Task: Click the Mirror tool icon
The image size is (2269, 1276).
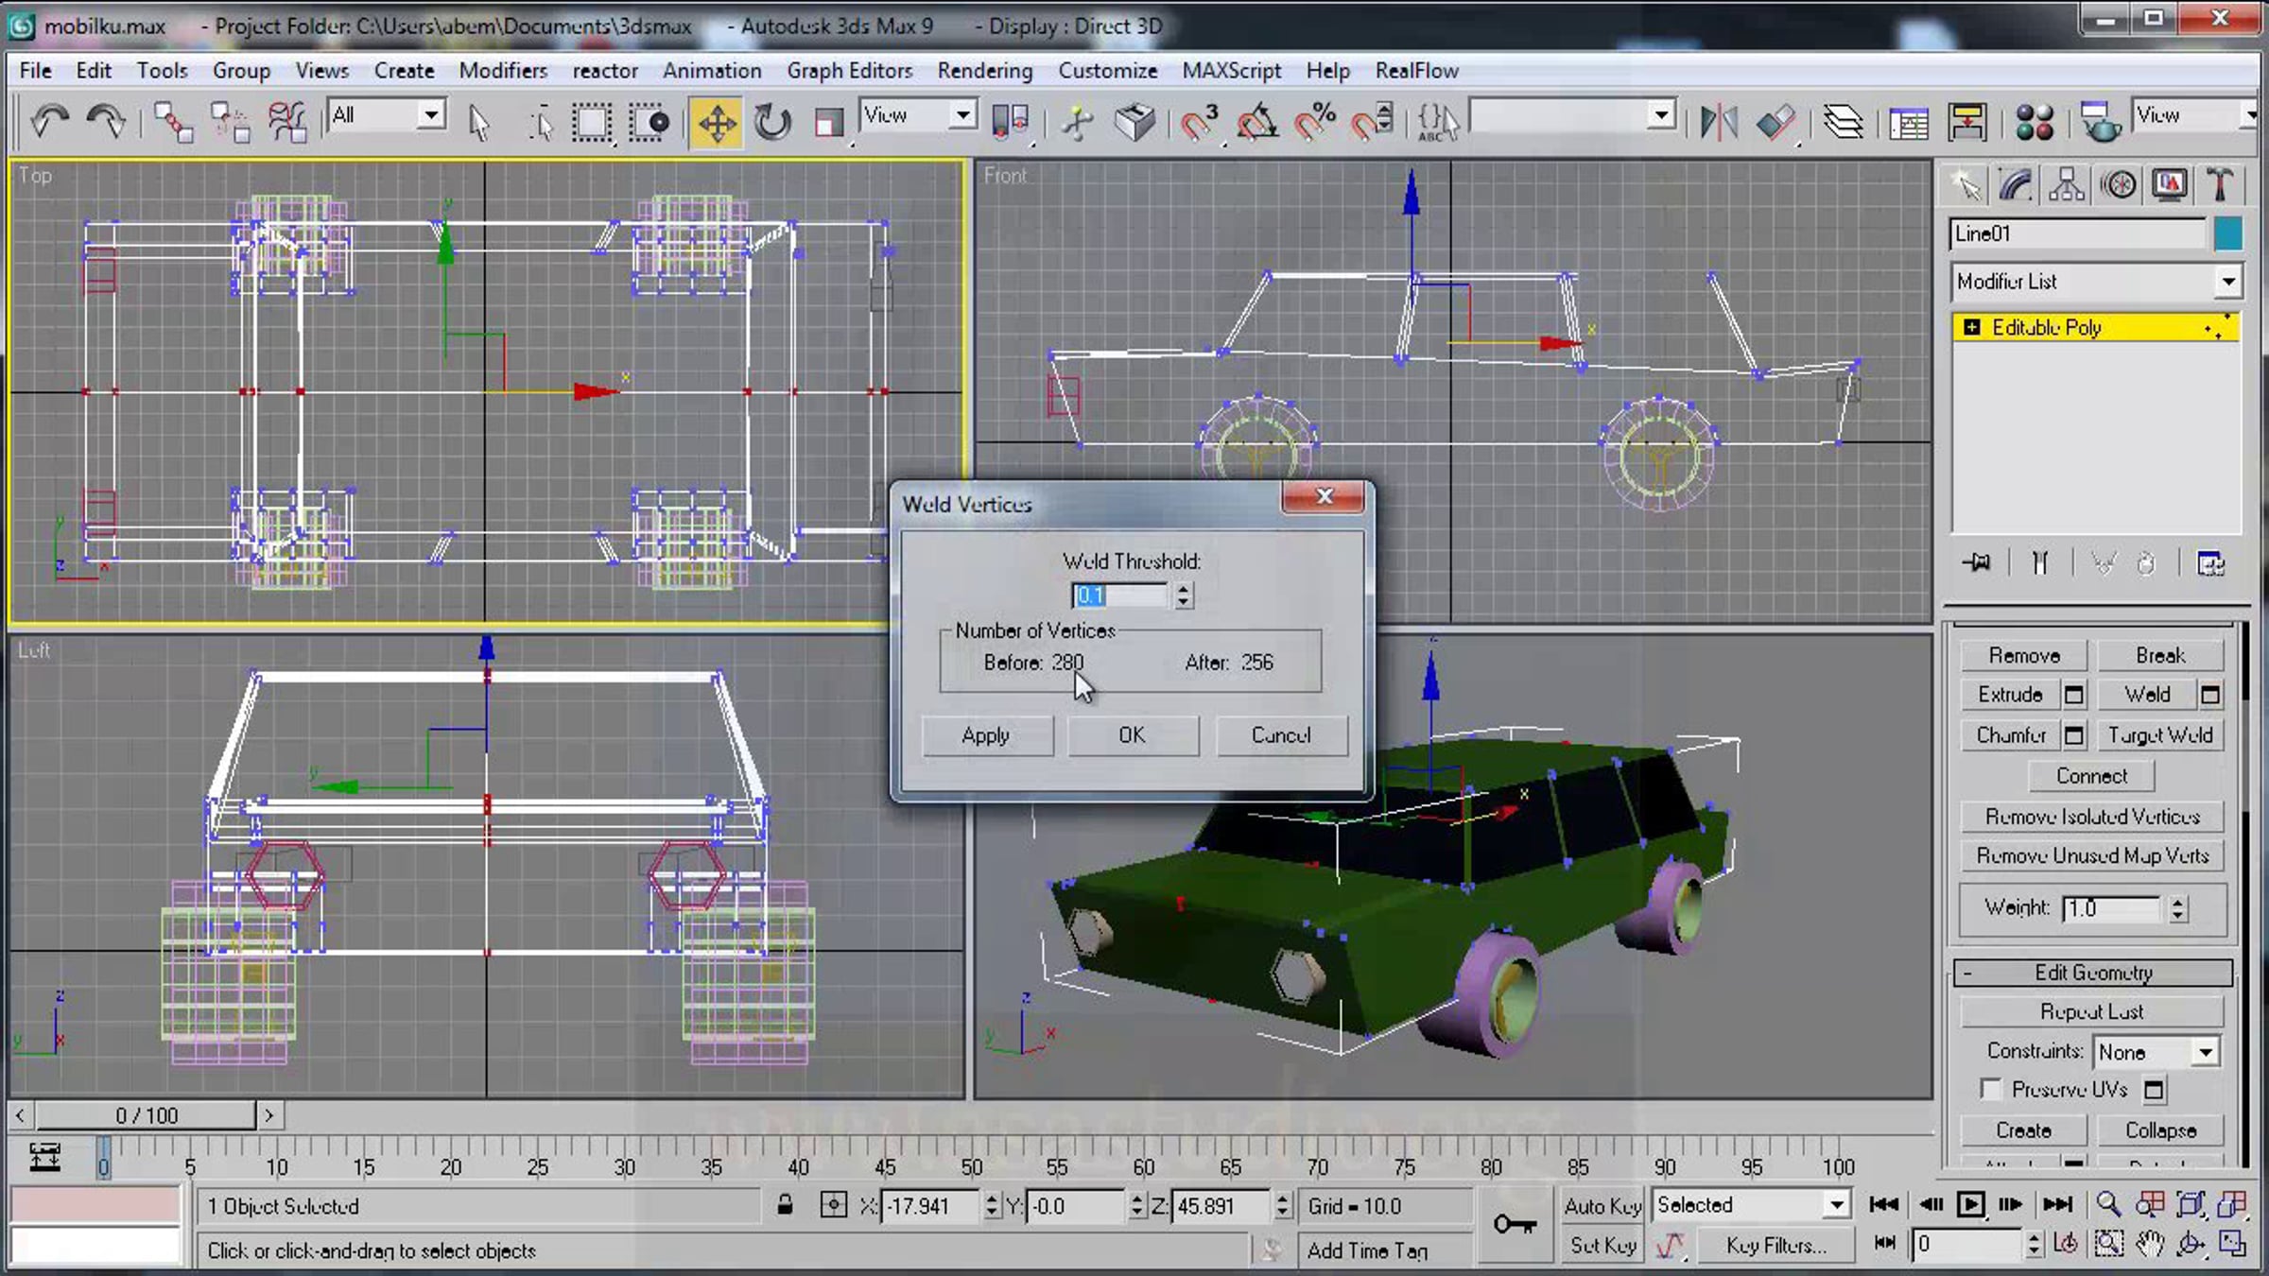Action: (1718, 123)
